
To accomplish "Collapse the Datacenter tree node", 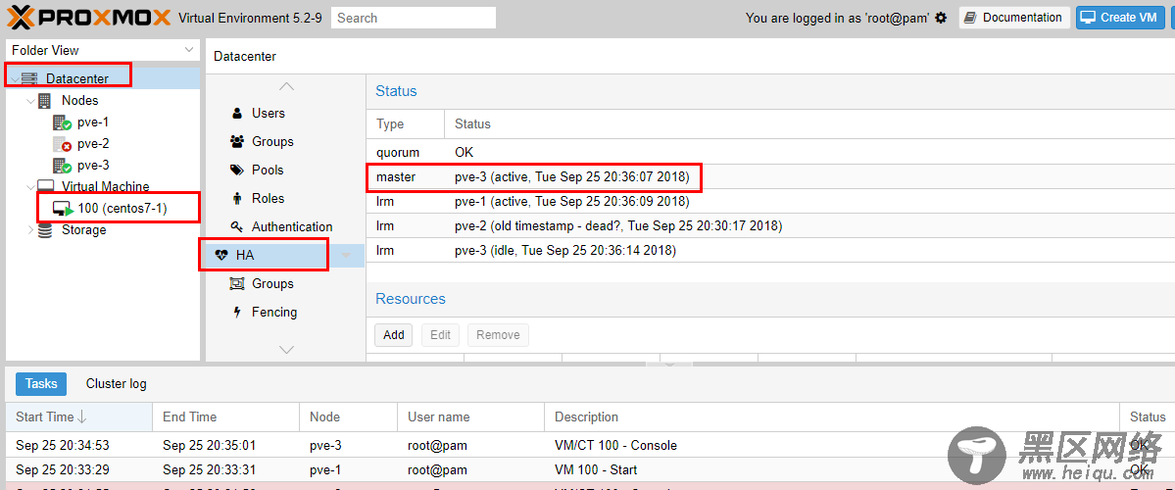I will (x=15, y=79).
